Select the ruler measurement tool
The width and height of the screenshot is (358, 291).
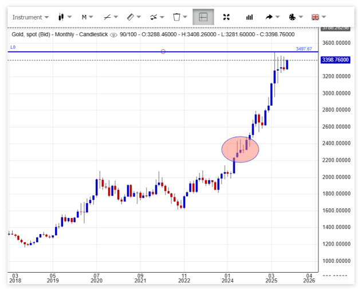(x=131, y=17)
